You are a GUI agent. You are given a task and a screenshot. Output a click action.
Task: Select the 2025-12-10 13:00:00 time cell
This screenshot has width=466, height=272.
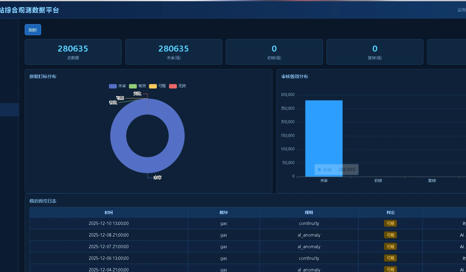[x=109, y=223]
